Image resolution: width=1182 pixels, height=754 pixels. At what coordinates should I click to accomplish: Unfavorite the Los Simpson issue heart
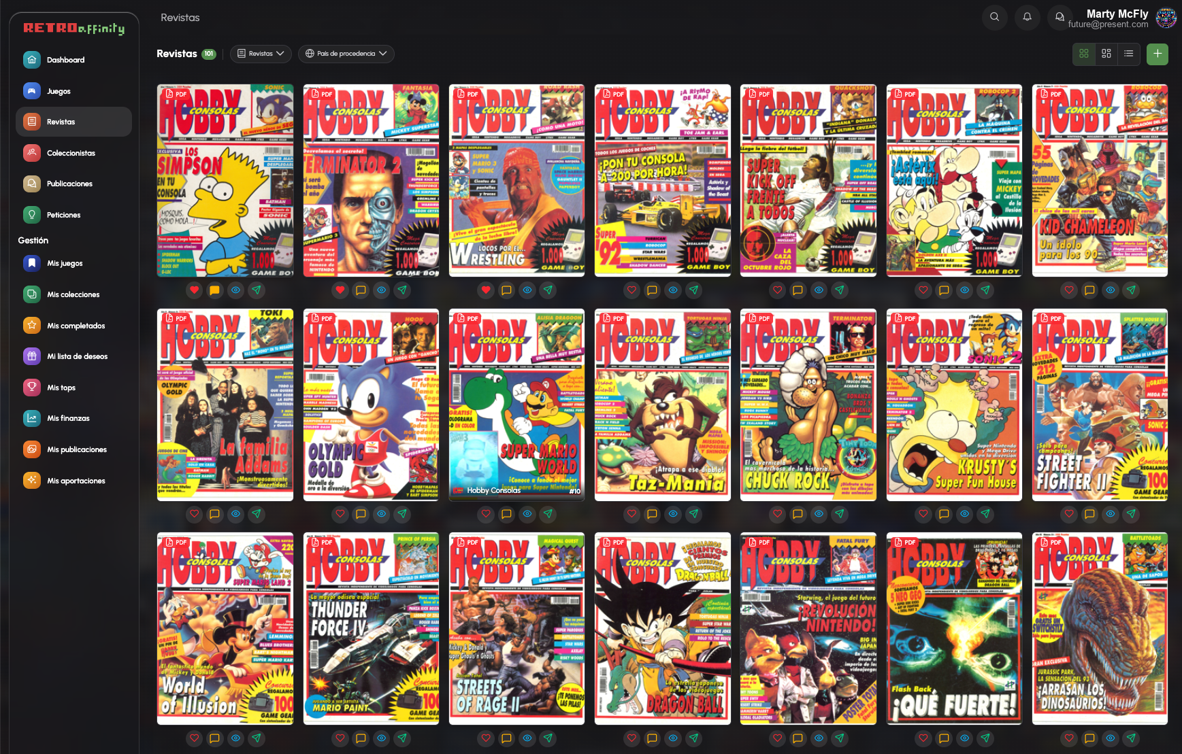(x=194, y=290)
